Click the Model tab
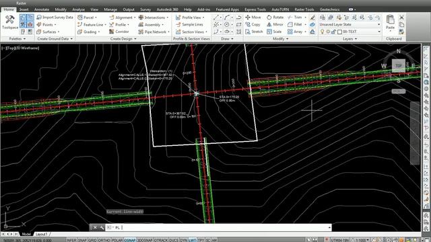 [x=26, y=234]
